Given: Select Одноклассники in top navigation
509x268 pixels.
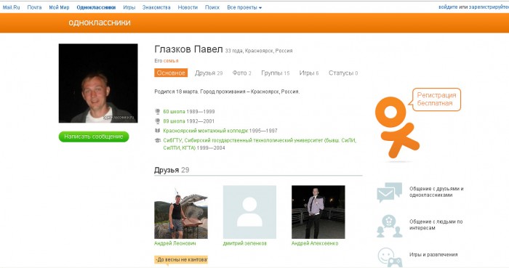Looking at the screenshot, I should click(96, 7).
